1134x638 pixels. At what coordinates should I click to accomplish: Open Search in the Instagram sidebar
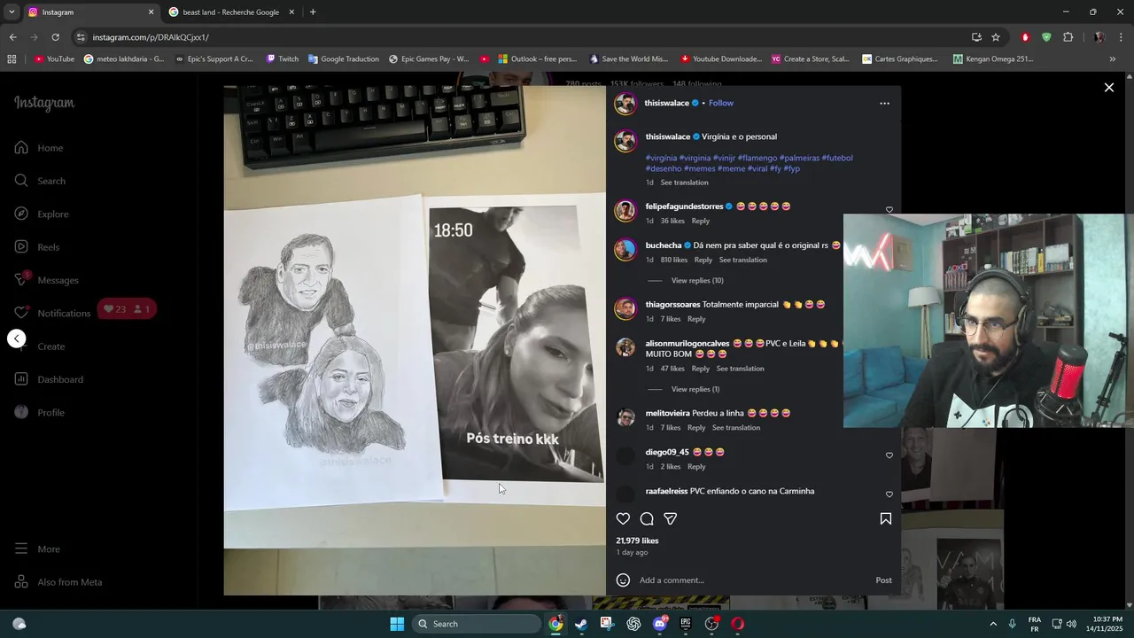point(40,181)
